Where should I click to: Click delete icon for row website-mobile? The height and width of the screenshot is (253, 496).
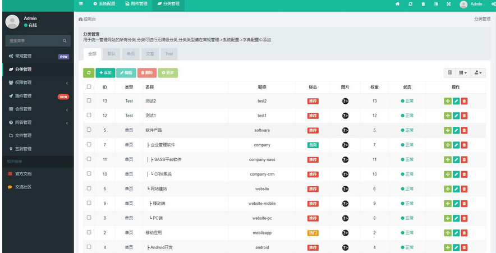click(464, 203)
